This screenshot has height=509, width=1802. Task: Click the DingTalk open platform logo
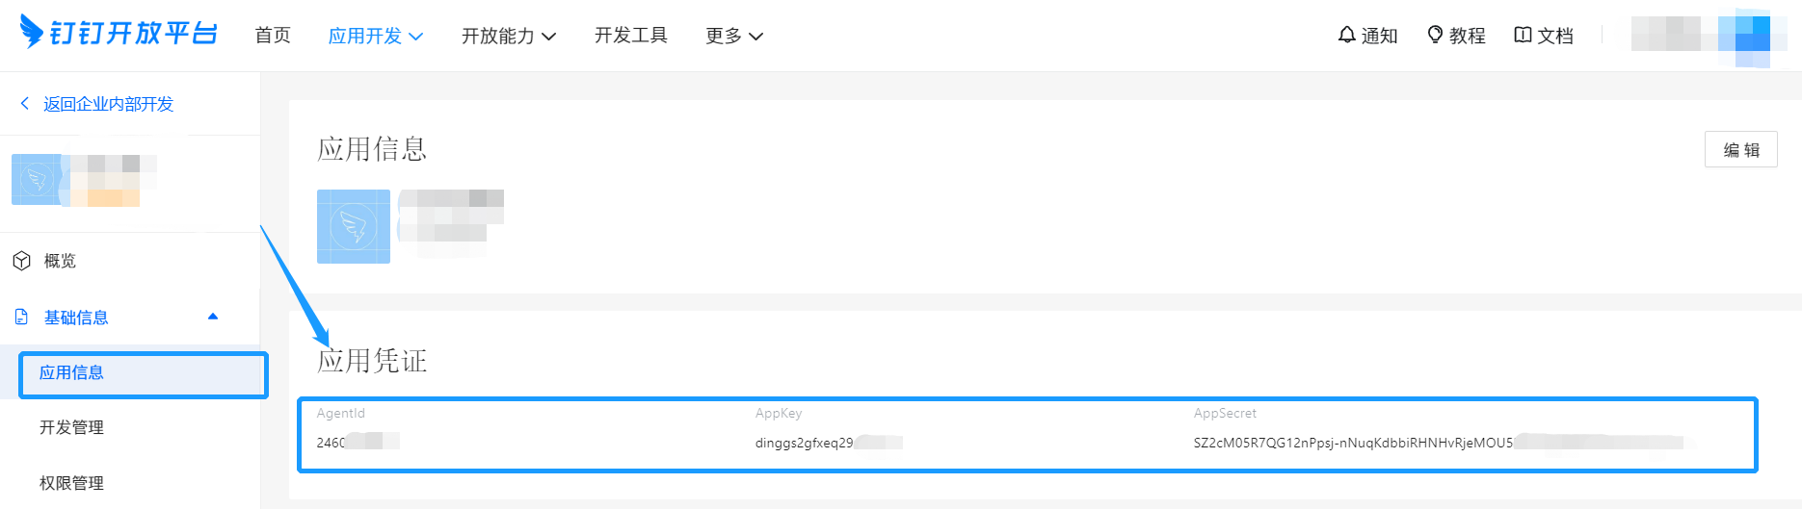pos(119,33)
